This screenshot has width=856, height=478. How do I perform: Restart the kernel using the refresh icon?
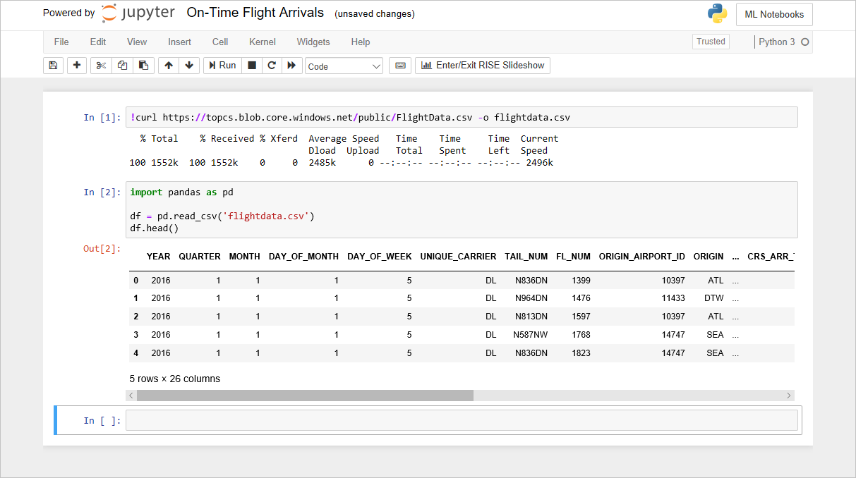[272, 65]
